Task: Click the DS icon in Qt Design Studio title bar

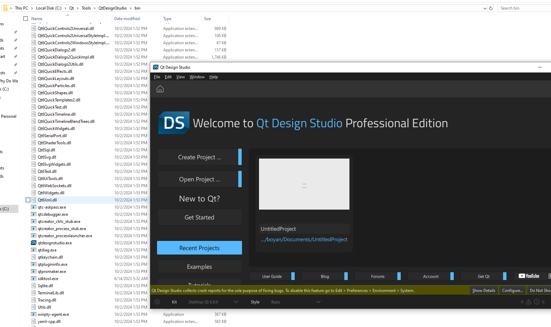Action: pos(156,67)
